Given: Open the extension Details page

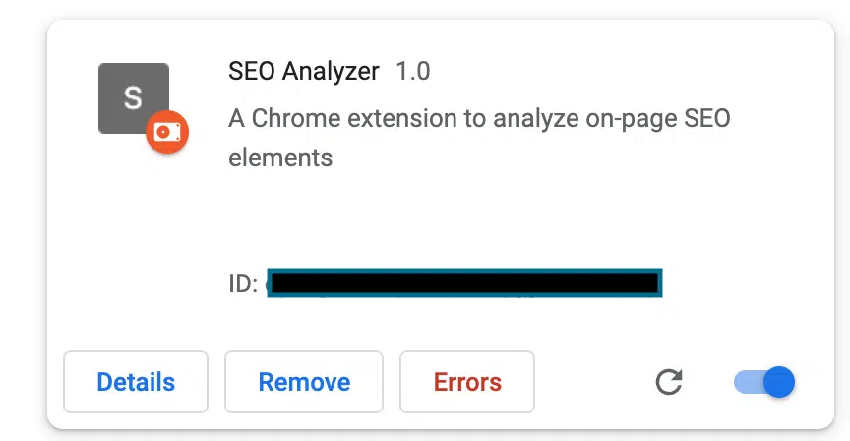Looking at the screenshot, I should pos(136,382).
